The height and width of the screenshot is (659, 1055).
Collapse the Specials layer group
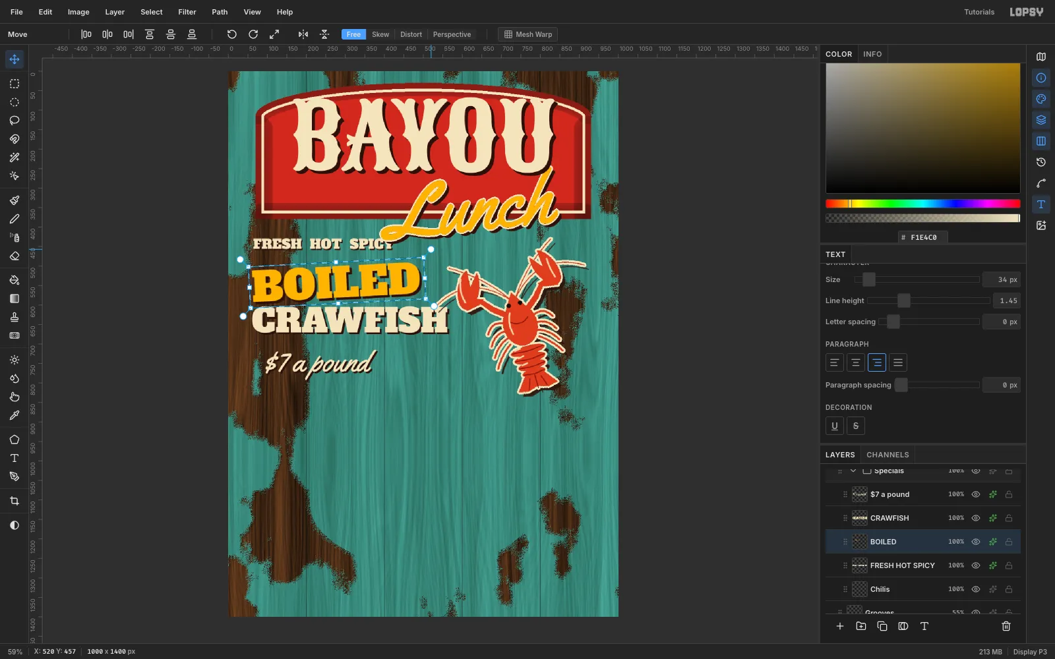[x=853, y=471]
